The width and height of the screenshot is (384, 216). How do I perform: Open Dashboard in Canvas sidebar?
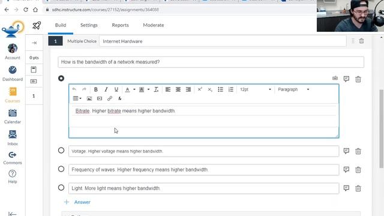(x=13, y=74)
